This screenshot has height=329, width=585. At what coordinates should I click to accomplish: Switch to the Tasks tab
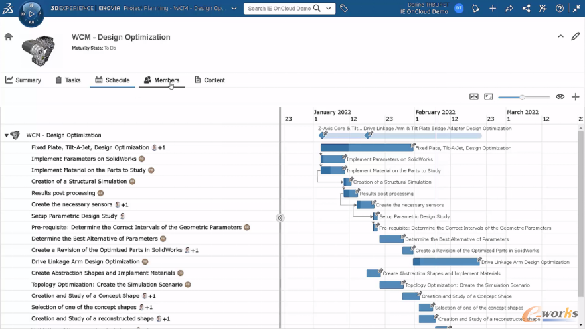click(x=68, y=80)
